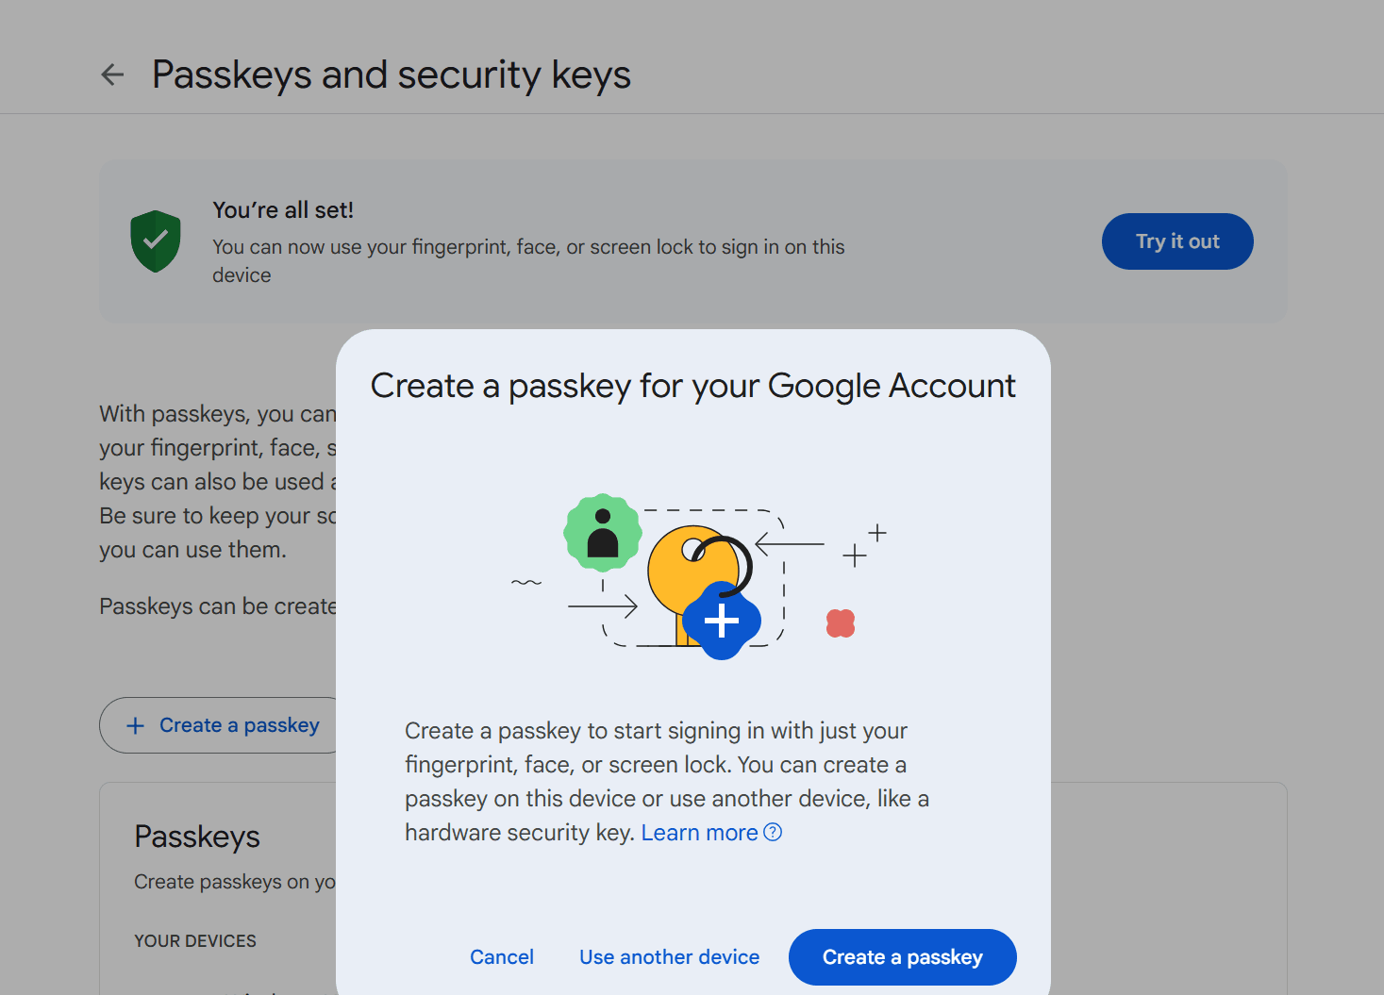The image size is (1384, 995).
Task: Click the YOUR DEVICES label
Action: point(195,941)
